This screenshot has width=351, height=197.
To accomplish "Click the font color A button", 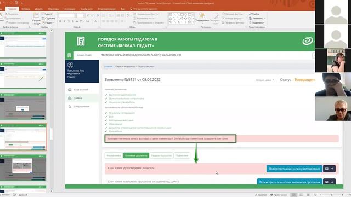I will click(95, 21).
